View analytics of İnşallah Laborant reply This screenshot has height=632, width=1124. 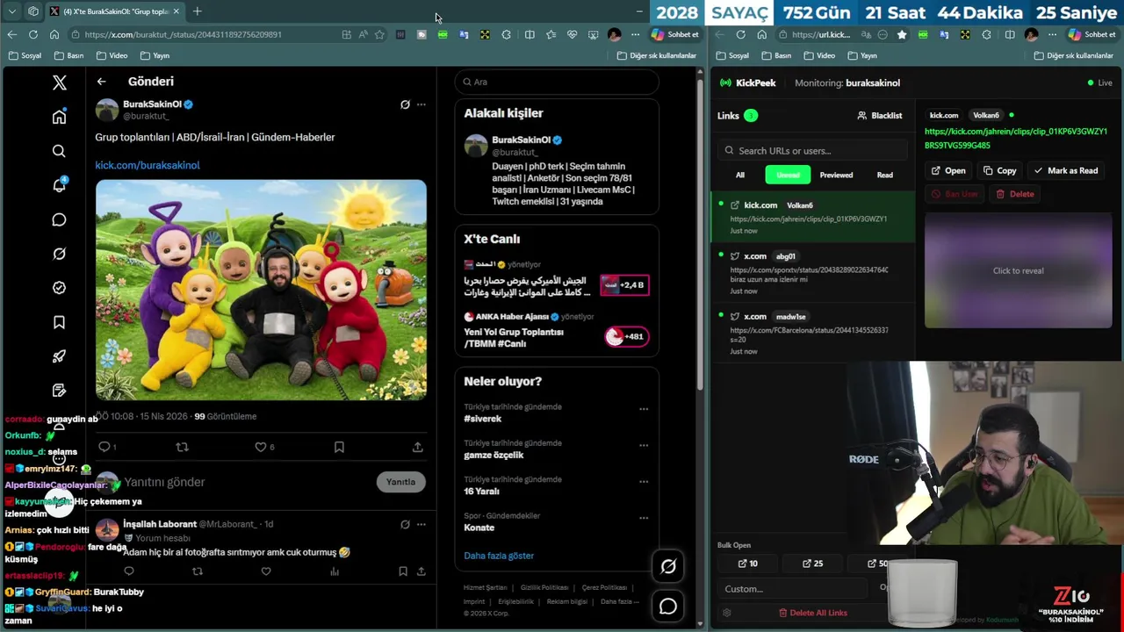point(335,571)
